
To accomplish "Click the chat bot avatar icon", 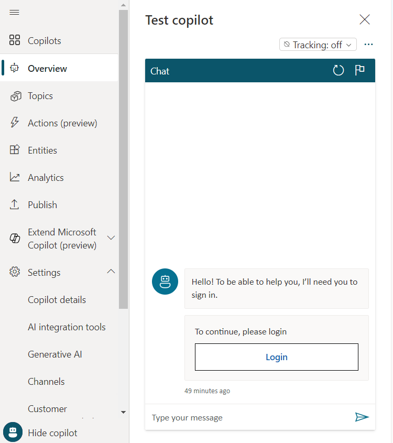I will [x=165, y=282].
